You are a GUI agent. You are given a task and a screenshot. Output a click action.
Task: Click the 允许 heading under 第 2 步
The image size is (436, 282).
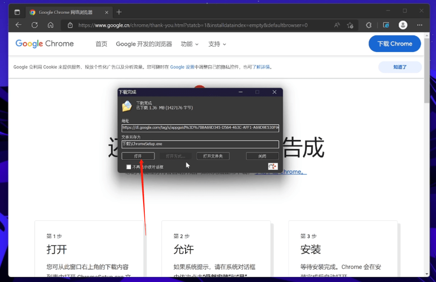pyautogui.click(x=184, y=250)
